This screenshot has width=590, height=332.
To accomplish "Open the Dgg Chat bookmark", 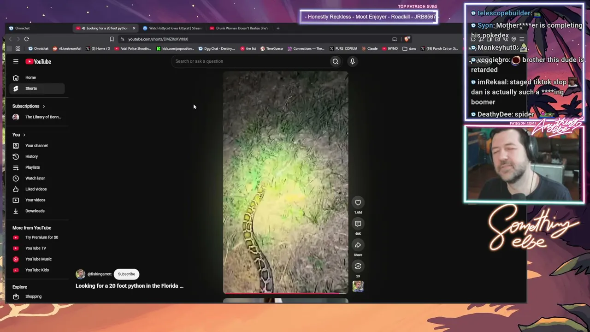I will [x=217, y=48].
